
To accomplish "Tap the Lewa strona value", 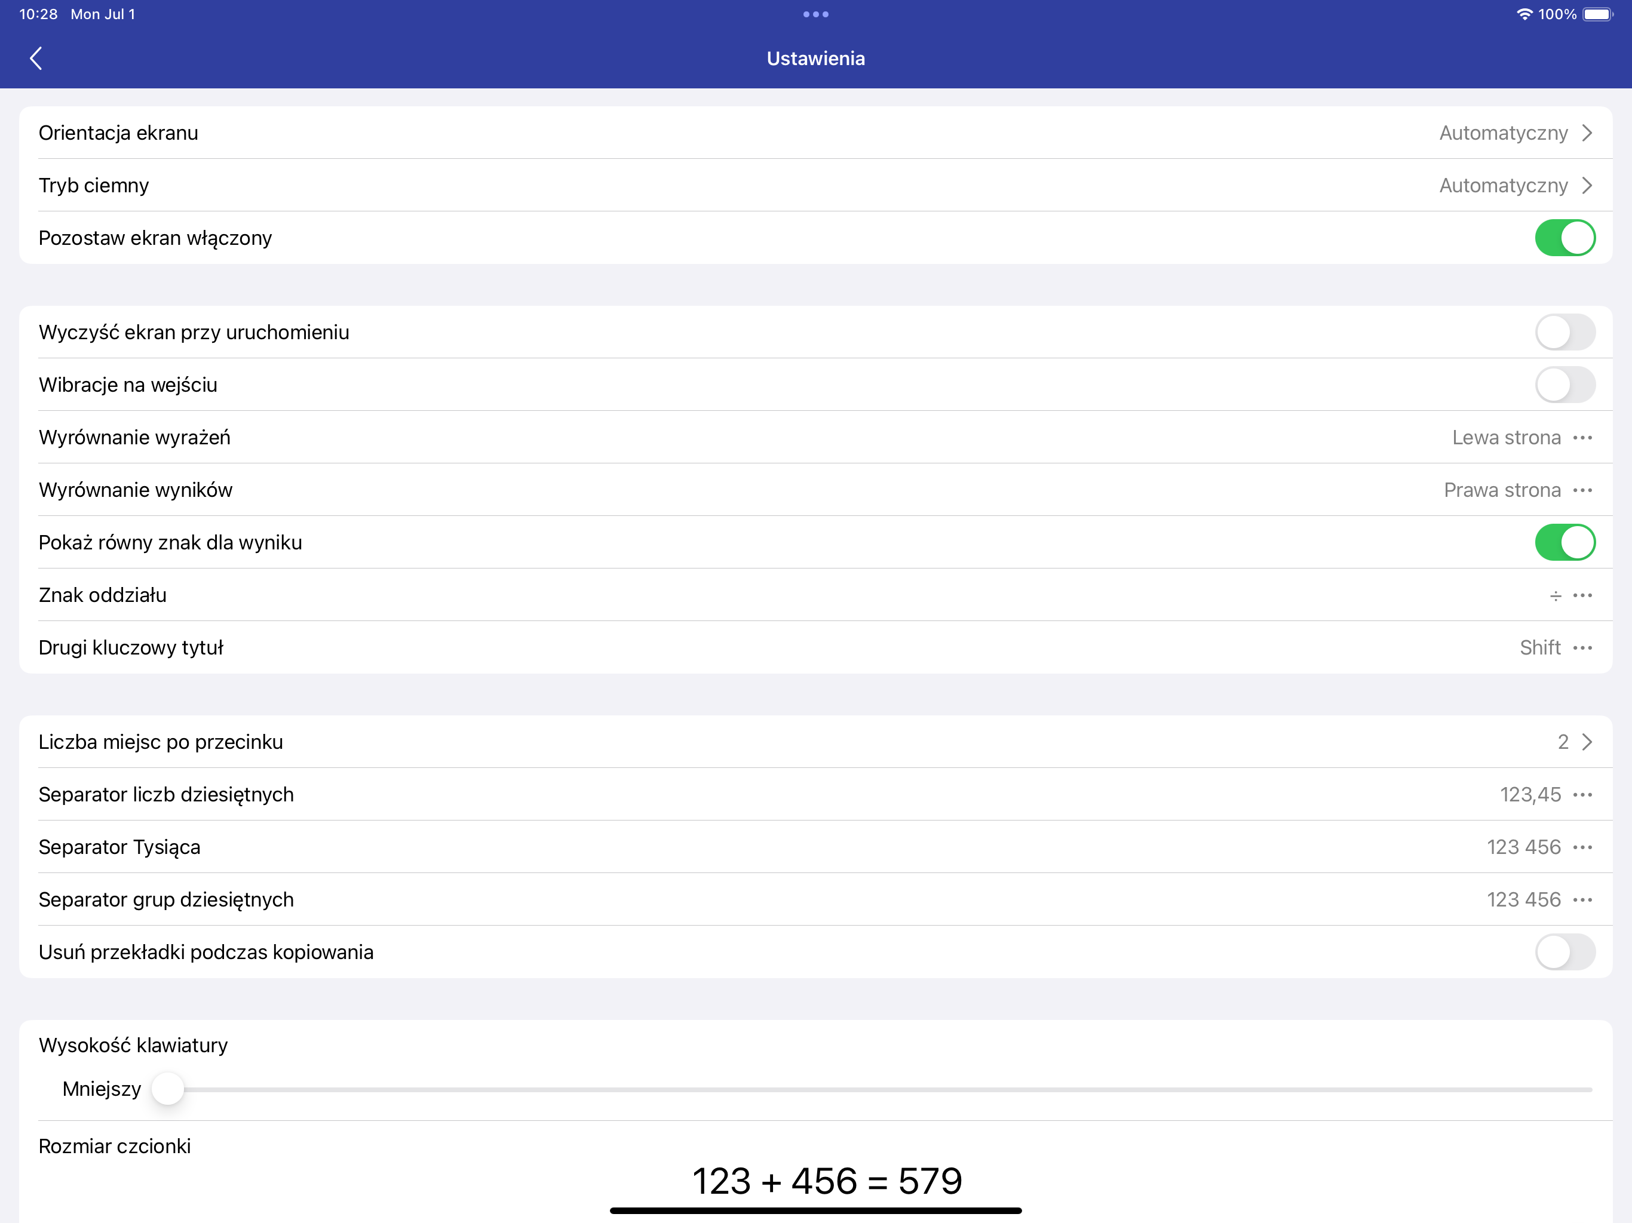I will [x=1507, y=437].
